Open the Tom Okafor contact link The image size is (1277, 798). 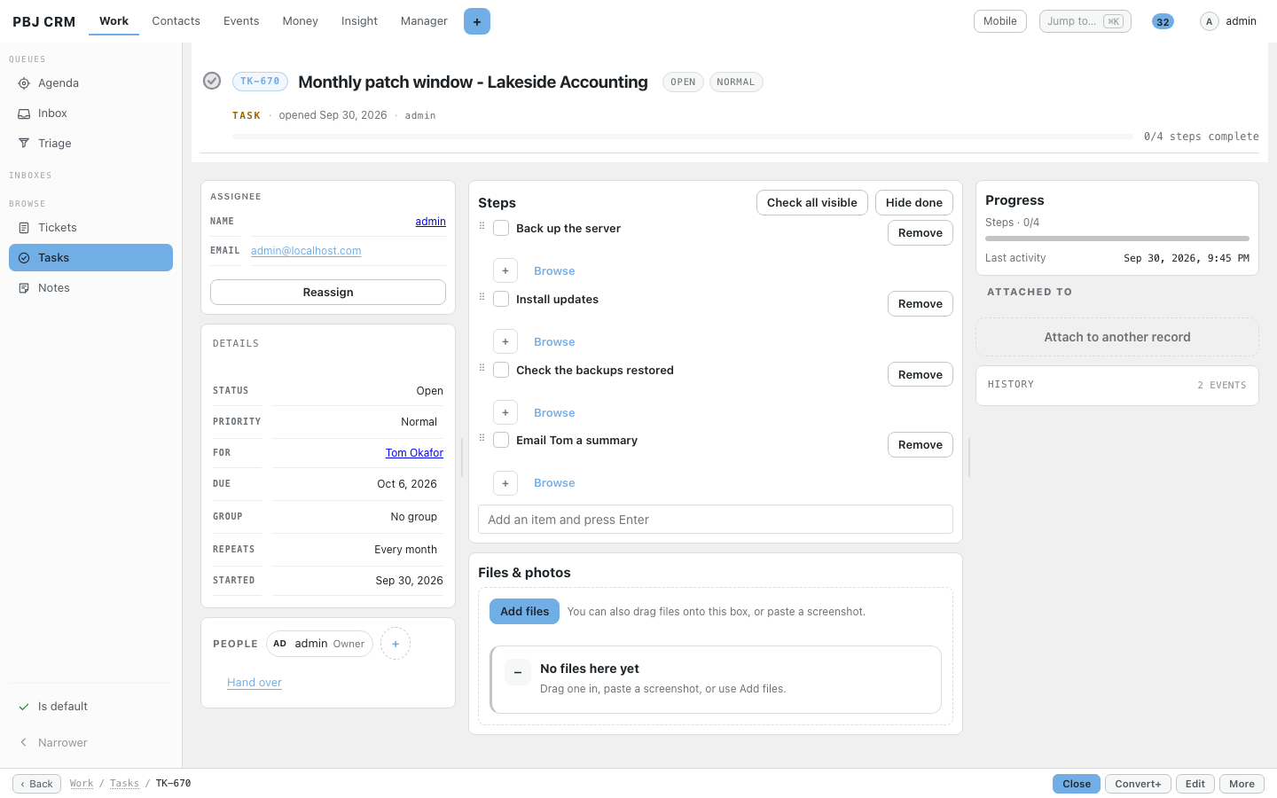coord(414,453)
